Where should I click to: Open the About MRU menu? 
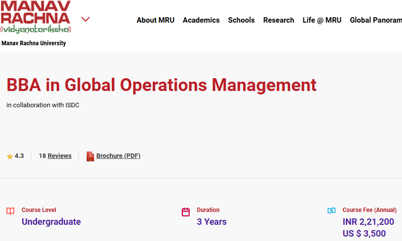pyautogui.click(x=155, y=20)
